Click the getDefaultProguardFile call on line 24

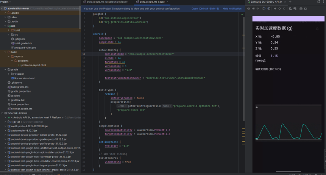click(144, 106)
